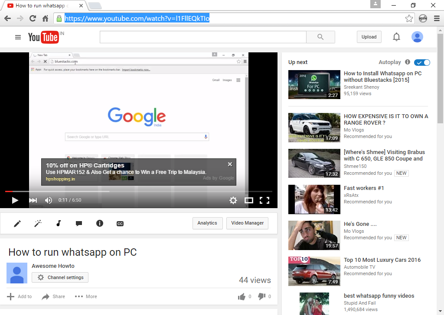This screenshot has width=444, height=315.
Task: Open the YouTube guide hamburger menu
Action: click(x=18, y=37)
